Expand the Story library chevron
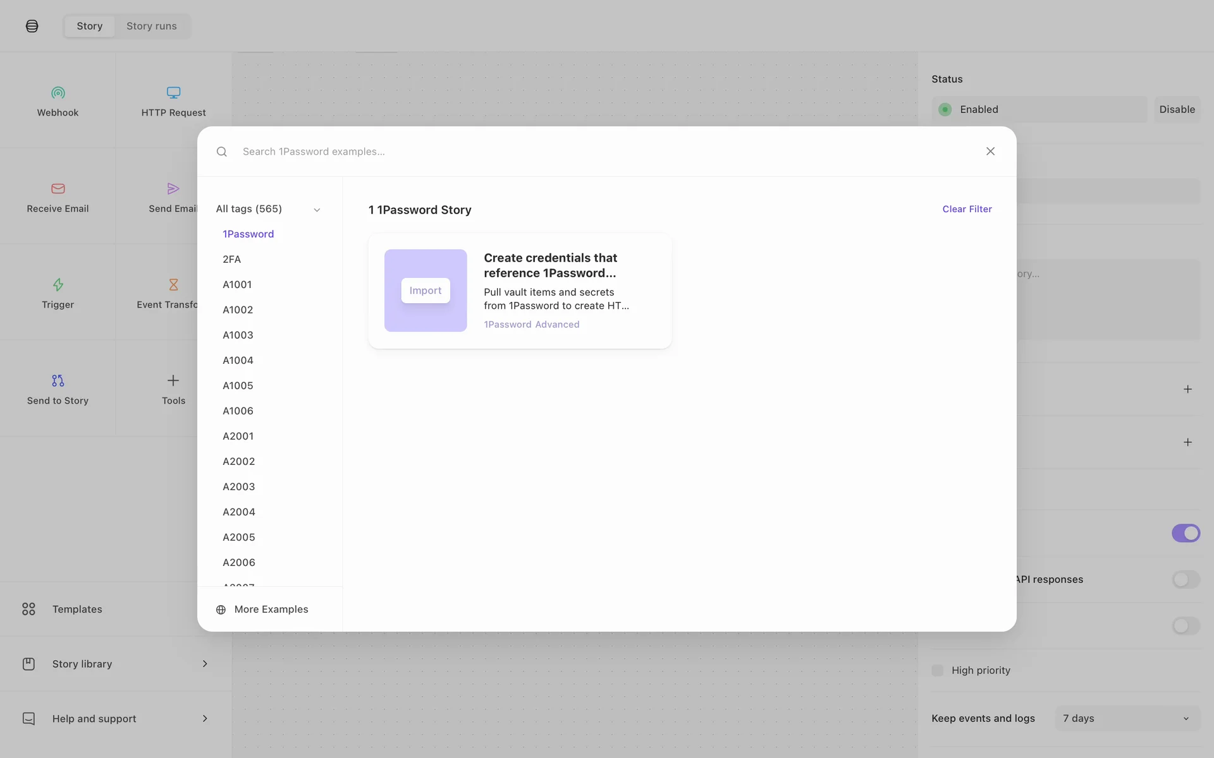This screenshot has height=758, width=1214. (x=205, y=664)
